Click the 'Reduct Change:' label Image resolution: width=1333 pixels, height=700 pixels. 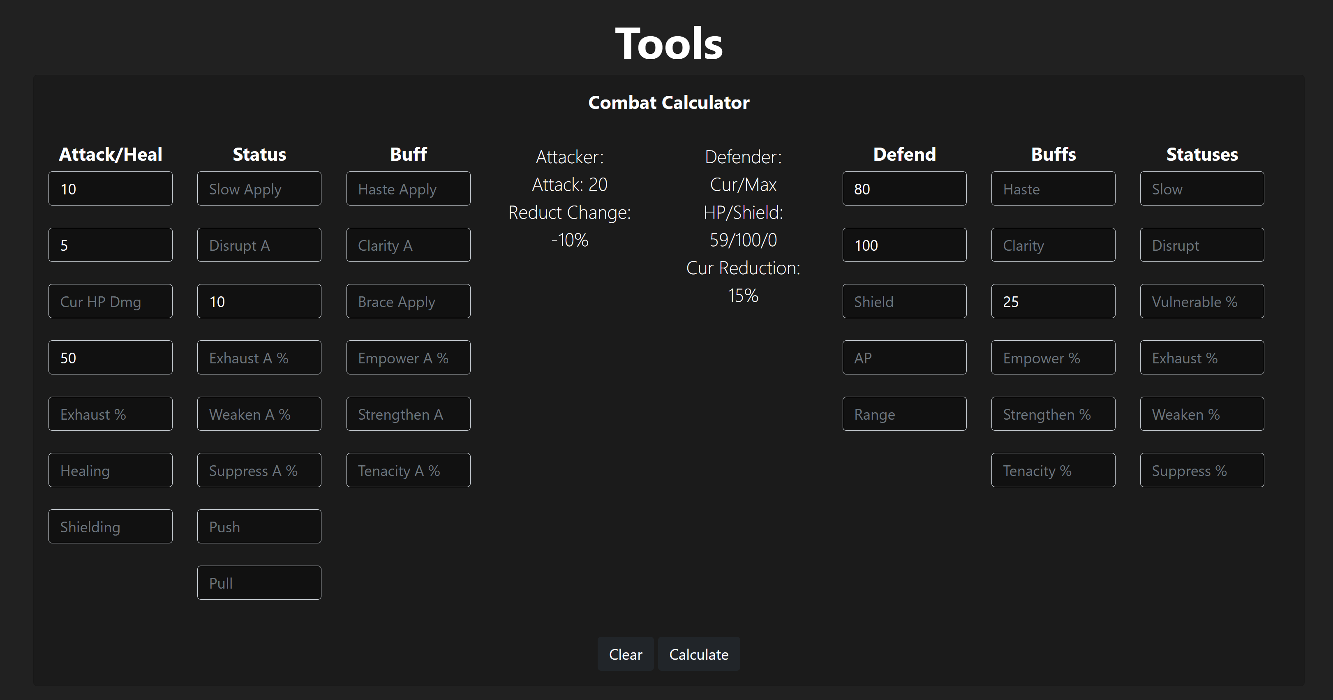tap(570, 212)
